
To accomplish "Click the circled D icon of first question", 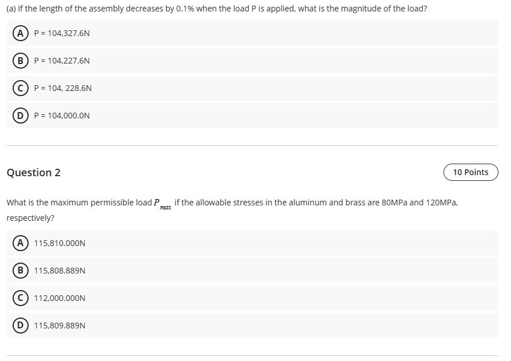I will [x=21, y=116].
